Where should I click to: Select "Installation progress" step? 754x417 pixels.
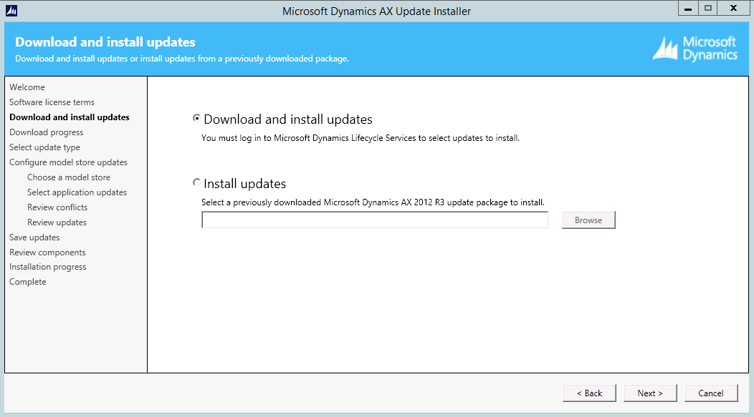(47, 267)
